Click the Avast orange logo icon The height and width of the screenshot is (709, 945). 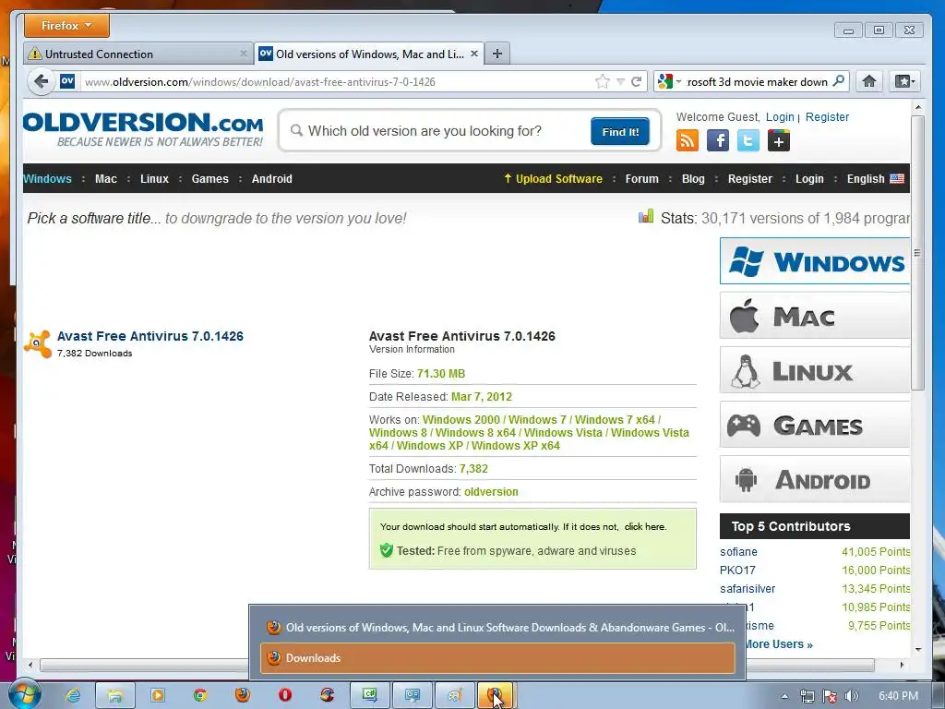(38, 343)
